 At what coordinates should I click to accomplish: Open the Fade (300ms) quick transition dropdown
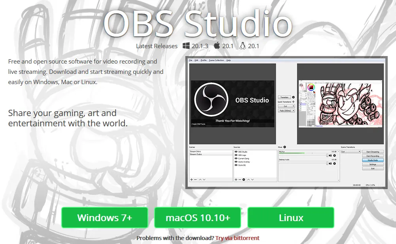point(287,111)
